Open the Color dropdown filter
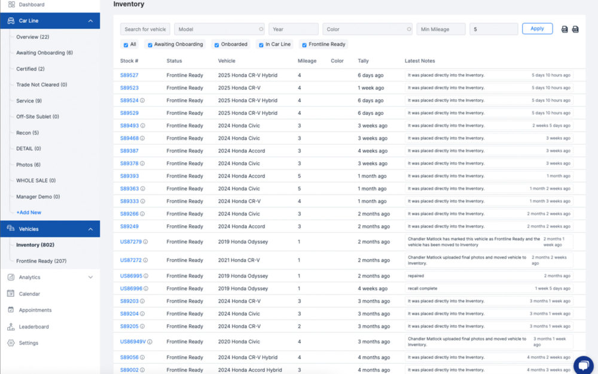This screenshot has width=598, height=374. [368, 28]
